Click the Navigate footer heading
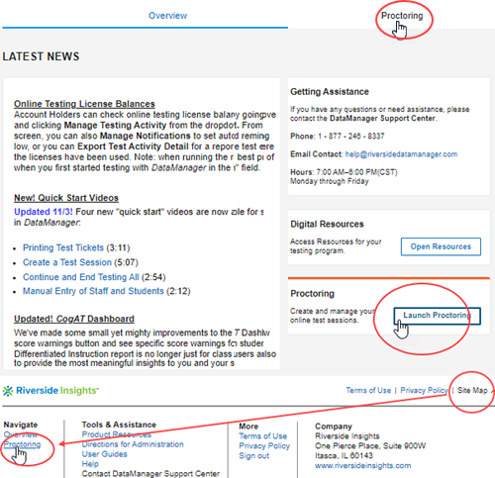This screenshot has width=495, height=478. (21, 425)
